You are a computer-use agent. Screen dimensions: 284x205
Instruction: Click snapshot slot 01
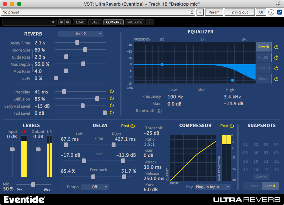tap(245, 144)
